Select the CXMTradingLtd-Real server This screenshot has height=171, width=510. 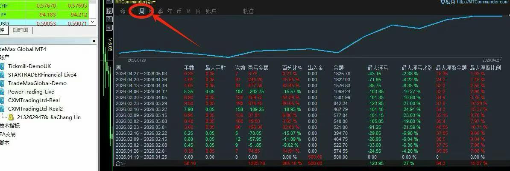pyautogui.click(x=34, y=100)
